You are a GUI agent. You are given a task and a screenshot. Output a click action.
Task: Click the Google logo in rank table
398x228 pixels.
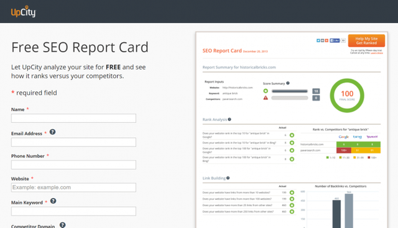[343, 137]
